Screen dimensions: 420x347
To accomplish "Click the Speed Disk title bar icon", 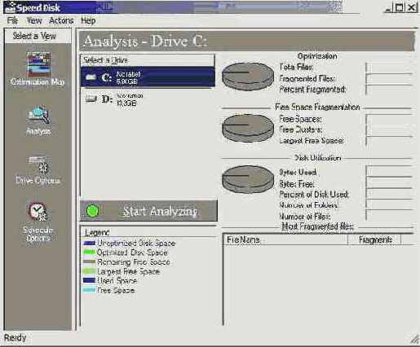I will pos(10,7).
